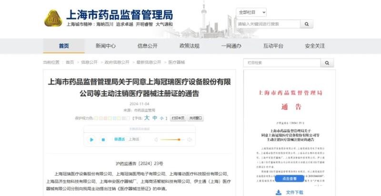
Task: Click the header search magnifier icon
Action: click(x=307, y=24)
